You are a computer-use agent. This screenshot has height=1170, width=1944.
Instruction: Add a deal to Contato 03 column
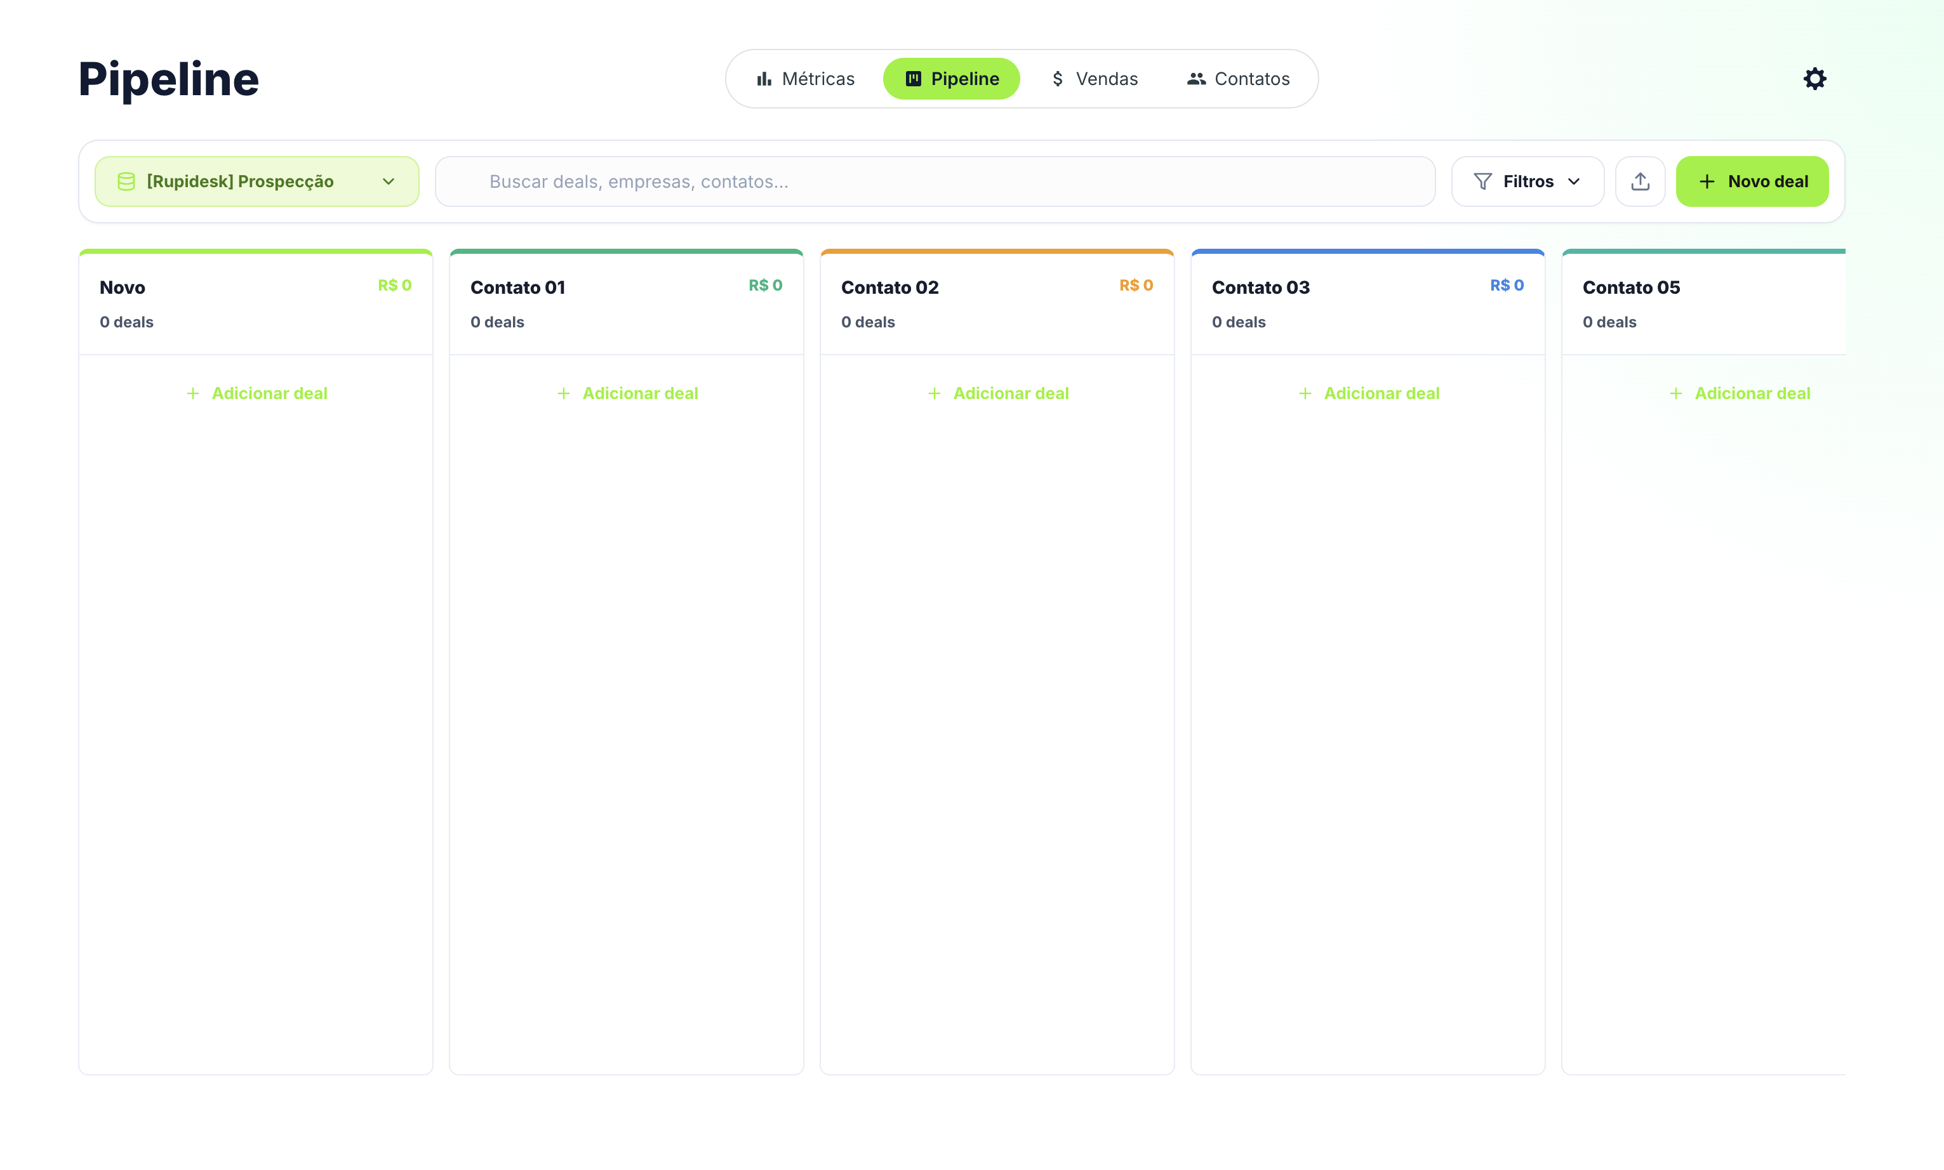tap(1368, 393)
